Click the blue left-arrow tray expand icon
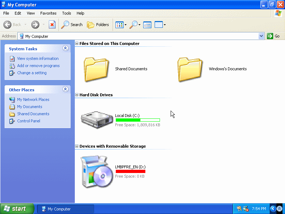The image size is (285, 214). 273,209
